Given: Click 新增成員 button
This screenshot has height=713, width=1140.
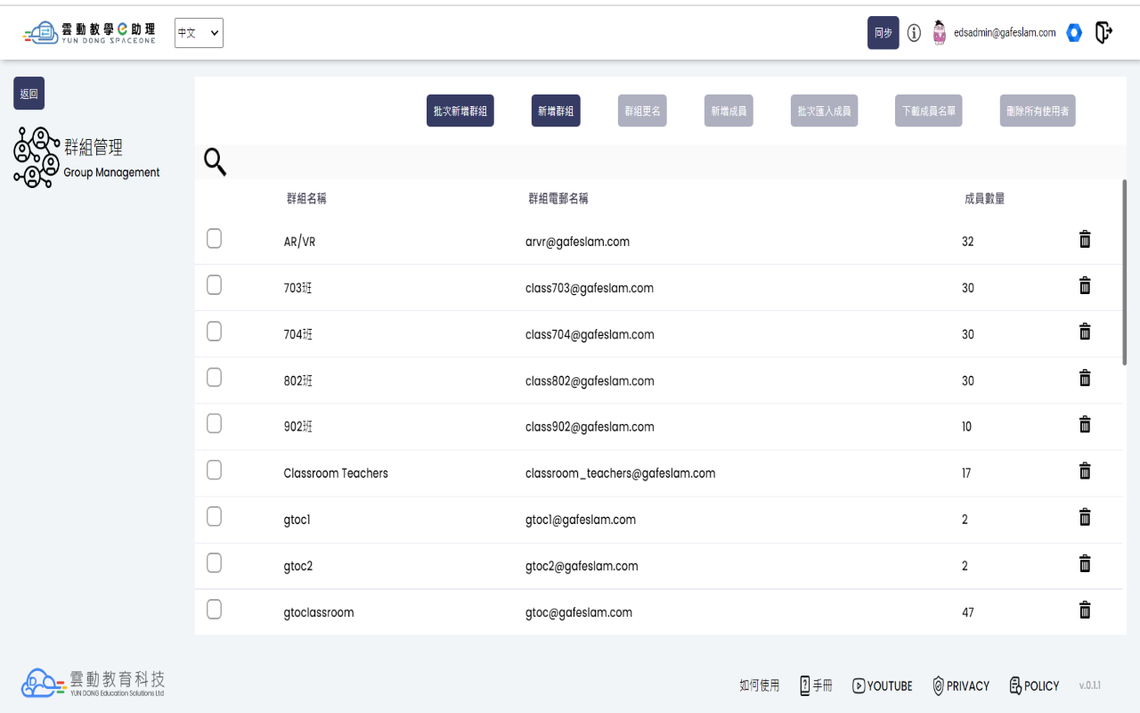Looking at the screenshot, I should [729, 111].
